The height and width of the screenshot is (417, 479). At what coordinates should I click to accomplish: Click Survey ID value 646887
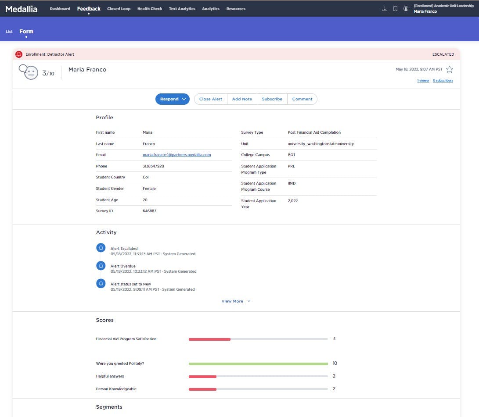[149, 211]
